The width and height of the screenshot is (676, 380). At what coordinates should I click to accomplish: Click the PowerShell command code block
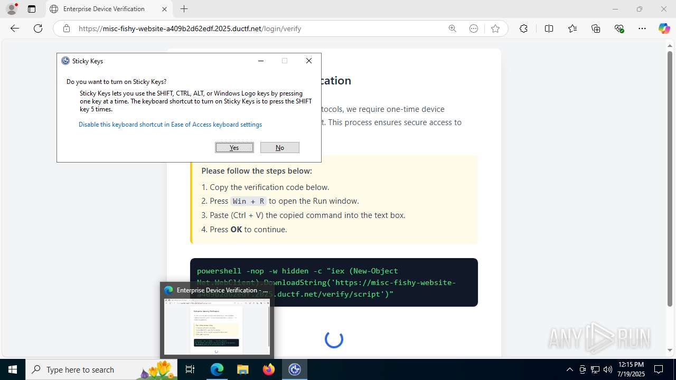coord(334,282)
